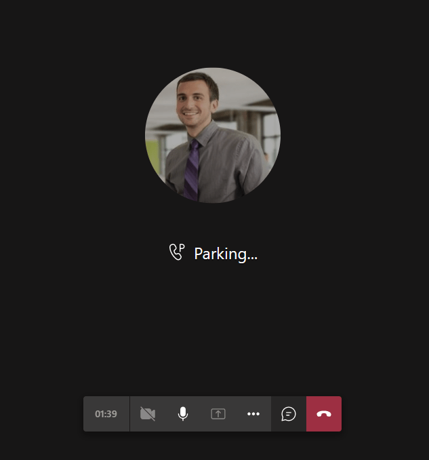Toggle the speech bubble chat button

(289, 414)
